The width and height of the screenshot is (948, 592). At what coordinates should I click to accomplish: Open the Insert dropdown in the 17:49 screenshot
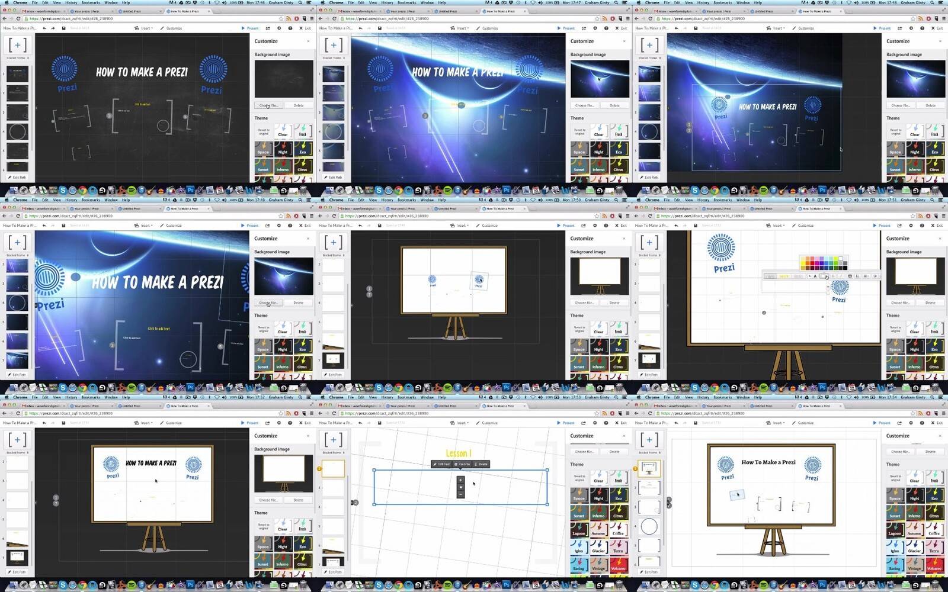point(144,225)
